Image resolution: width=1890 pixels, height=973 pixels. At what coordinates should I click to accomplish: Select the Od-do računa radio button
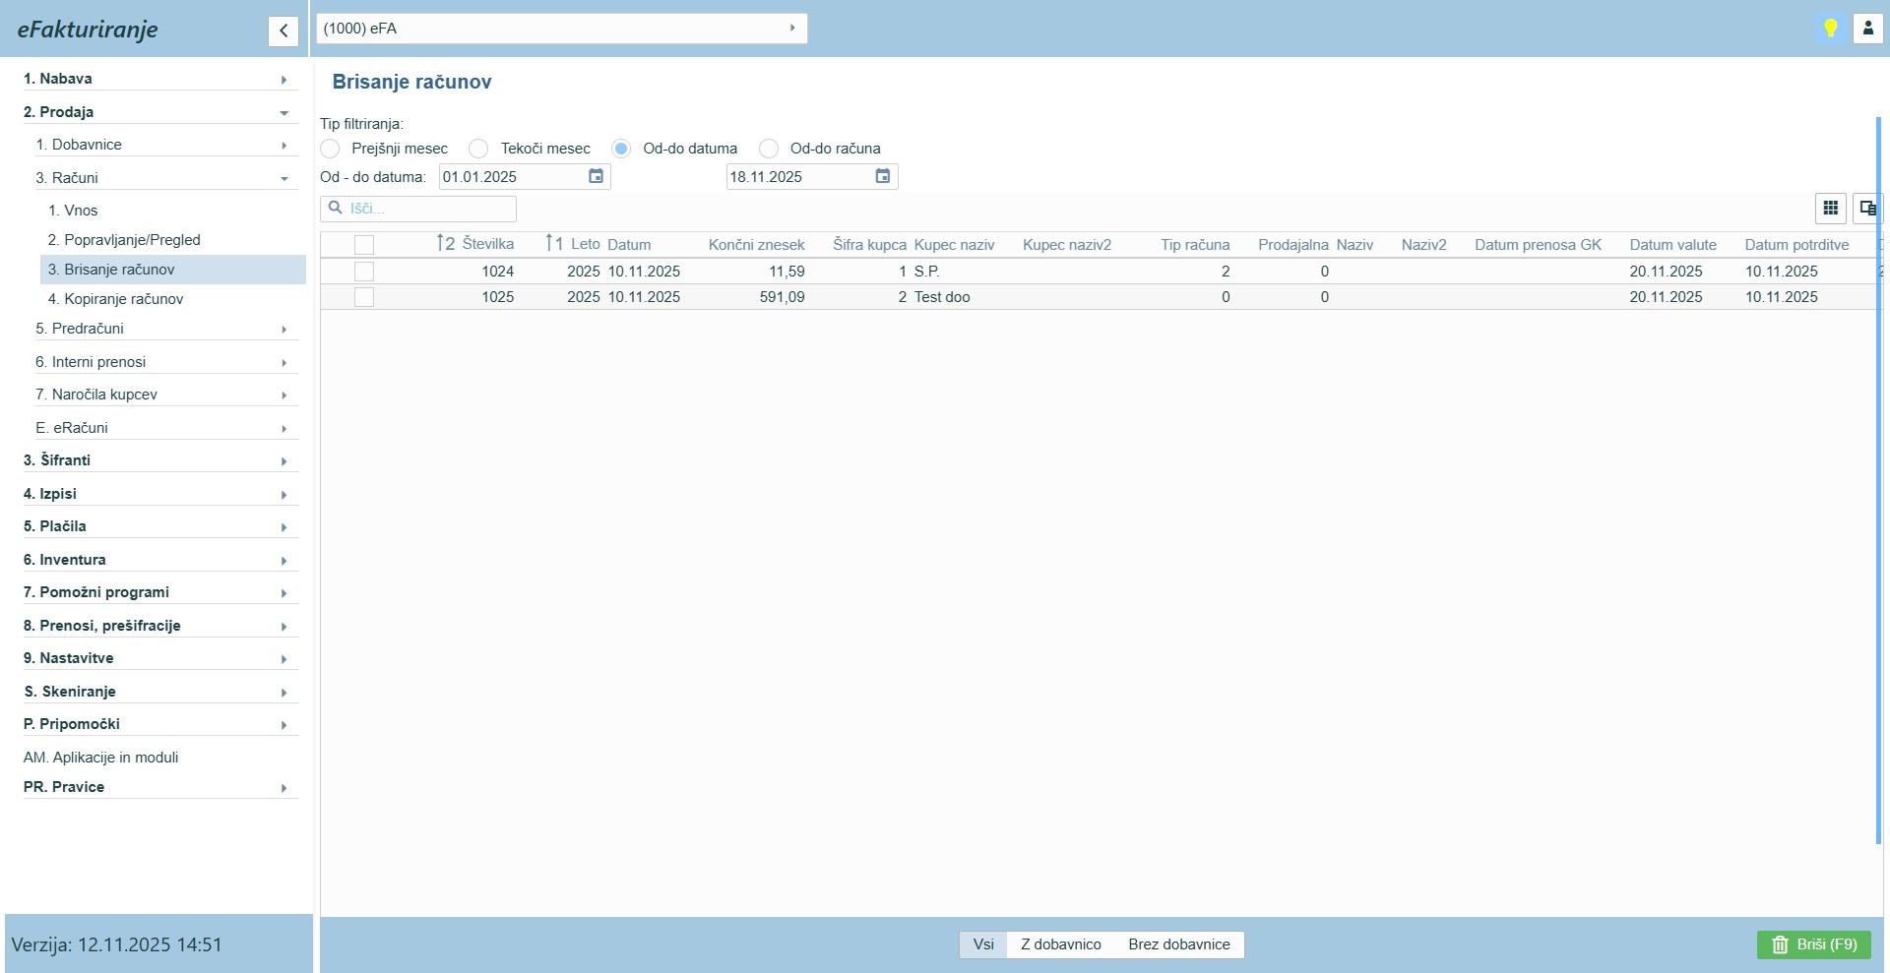click(769, 149)
